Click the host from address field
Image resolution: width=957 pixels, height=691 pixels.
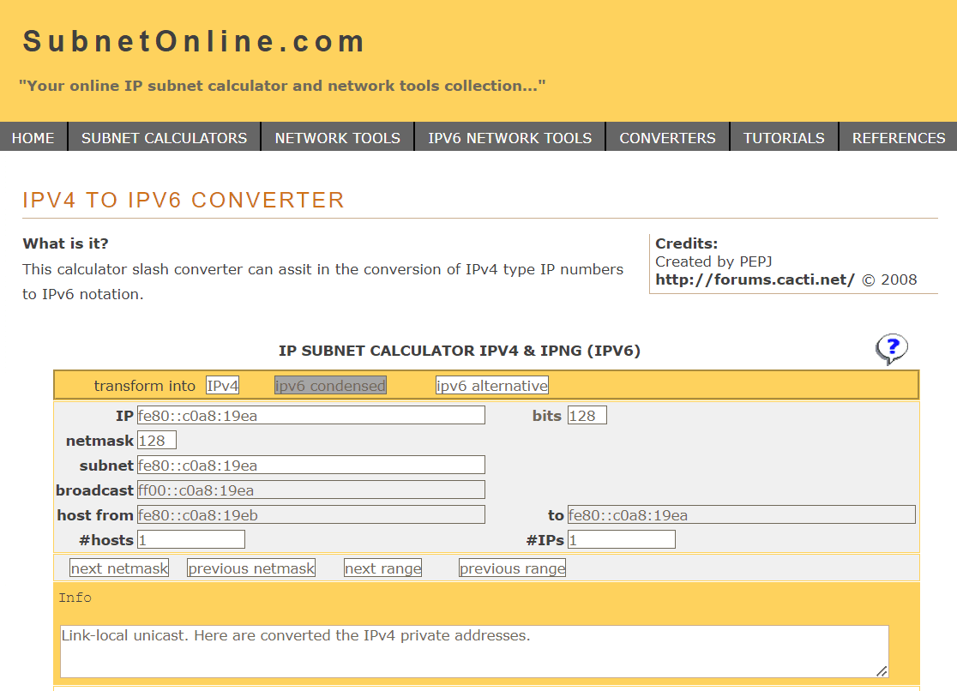(x=311, y=514)
